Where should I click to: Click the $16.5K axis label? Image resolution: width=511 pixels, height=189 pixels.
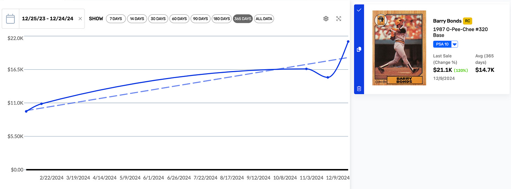(15, 69)
